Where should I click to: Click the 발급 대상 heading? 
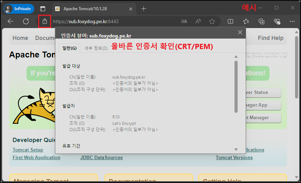coord(71,66)
